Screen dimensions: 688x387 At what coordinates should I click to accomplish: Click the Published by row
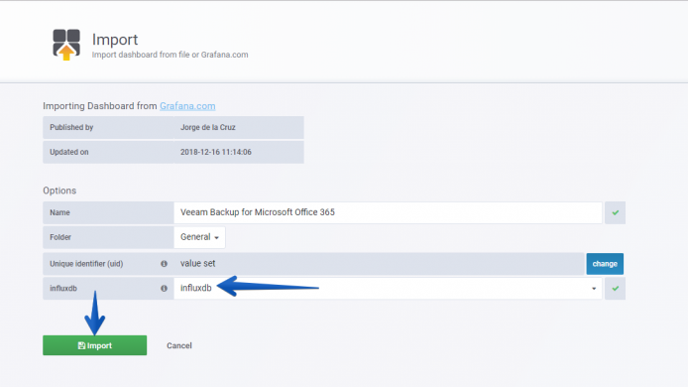173,127
